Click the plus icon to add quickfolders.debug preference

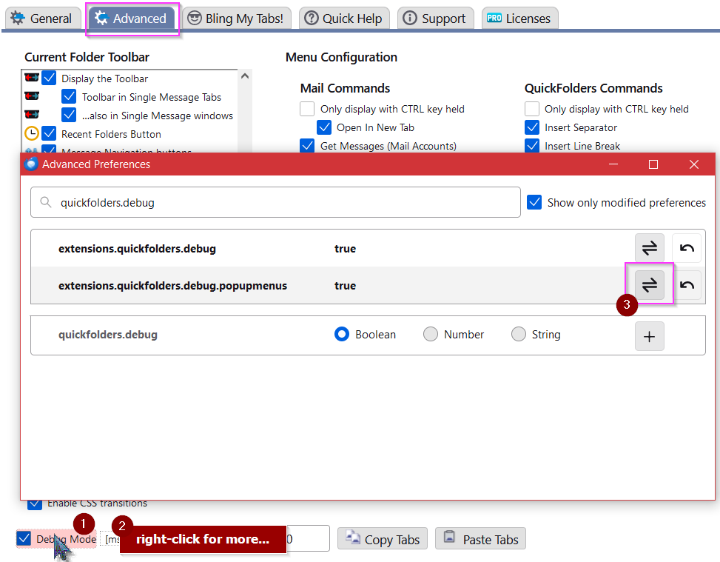tap(649, 335)
